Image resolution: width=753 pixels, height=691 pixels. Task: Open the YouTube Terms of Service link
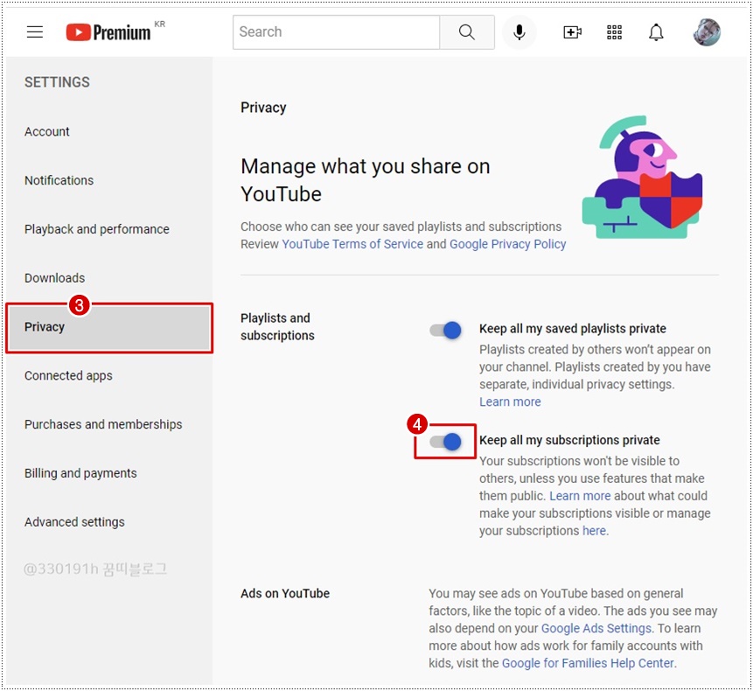352,244
